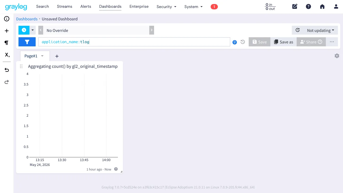The height and width of the screenshot is (193, 343).
Task: Click the refresh interval icon
Action: 298,30
